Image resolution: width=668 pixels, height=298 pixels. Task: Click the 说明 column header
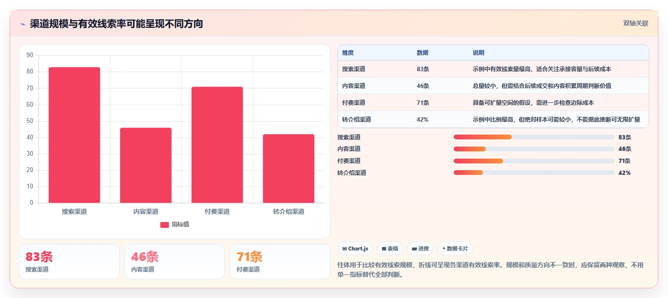[479, 53]
